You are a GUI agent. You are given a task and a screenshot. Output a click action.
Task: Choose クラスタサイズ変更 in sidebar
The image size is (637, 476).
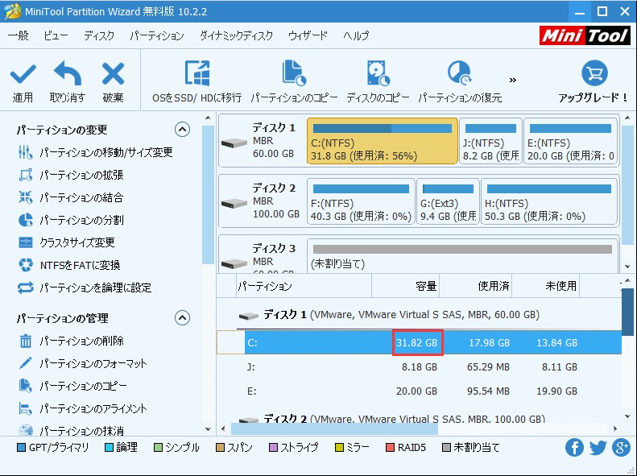point(67,242)
